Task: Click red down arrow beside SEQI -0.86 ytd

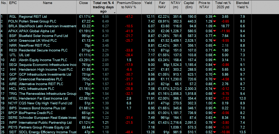Action: tap(215, 65)
